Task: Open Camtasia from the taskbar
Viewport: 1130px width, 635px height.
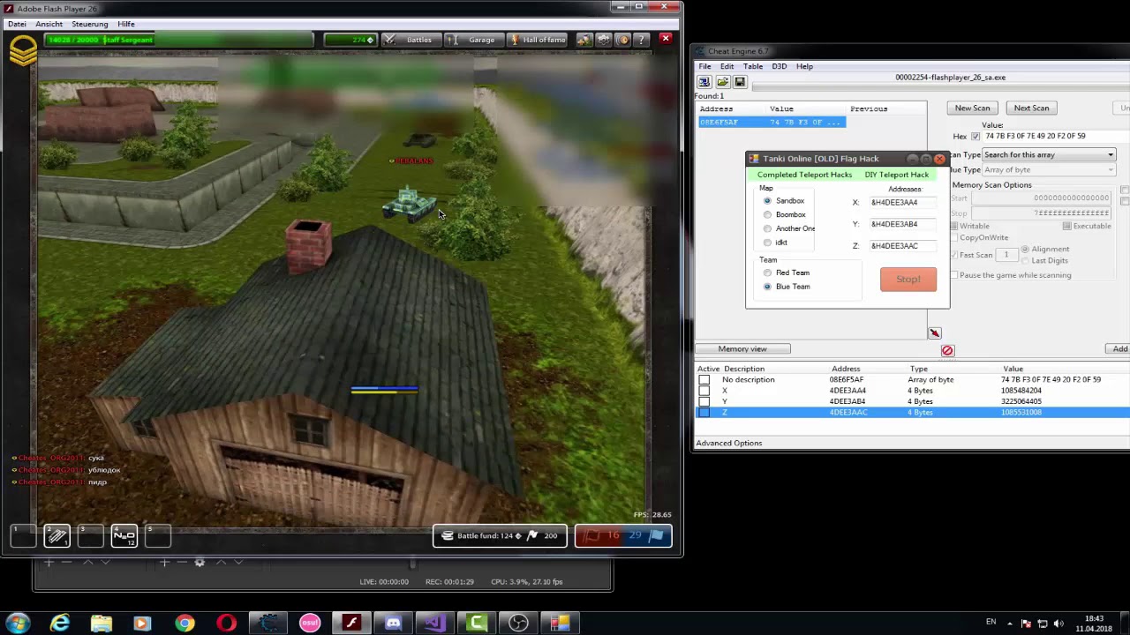Action: [x=477, y=624]
